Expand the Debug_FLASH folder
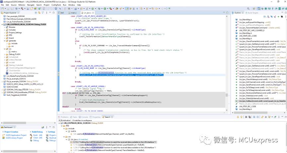 5,54
